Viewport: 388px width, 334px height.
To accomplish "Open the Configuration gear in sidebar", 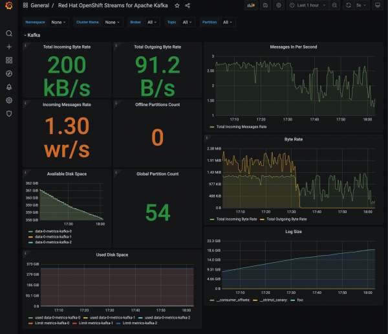I will coord(8,100).
